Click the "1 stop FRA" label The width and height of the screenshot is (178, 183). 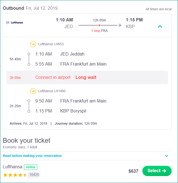pyautogui.click(x=99, y=31)
